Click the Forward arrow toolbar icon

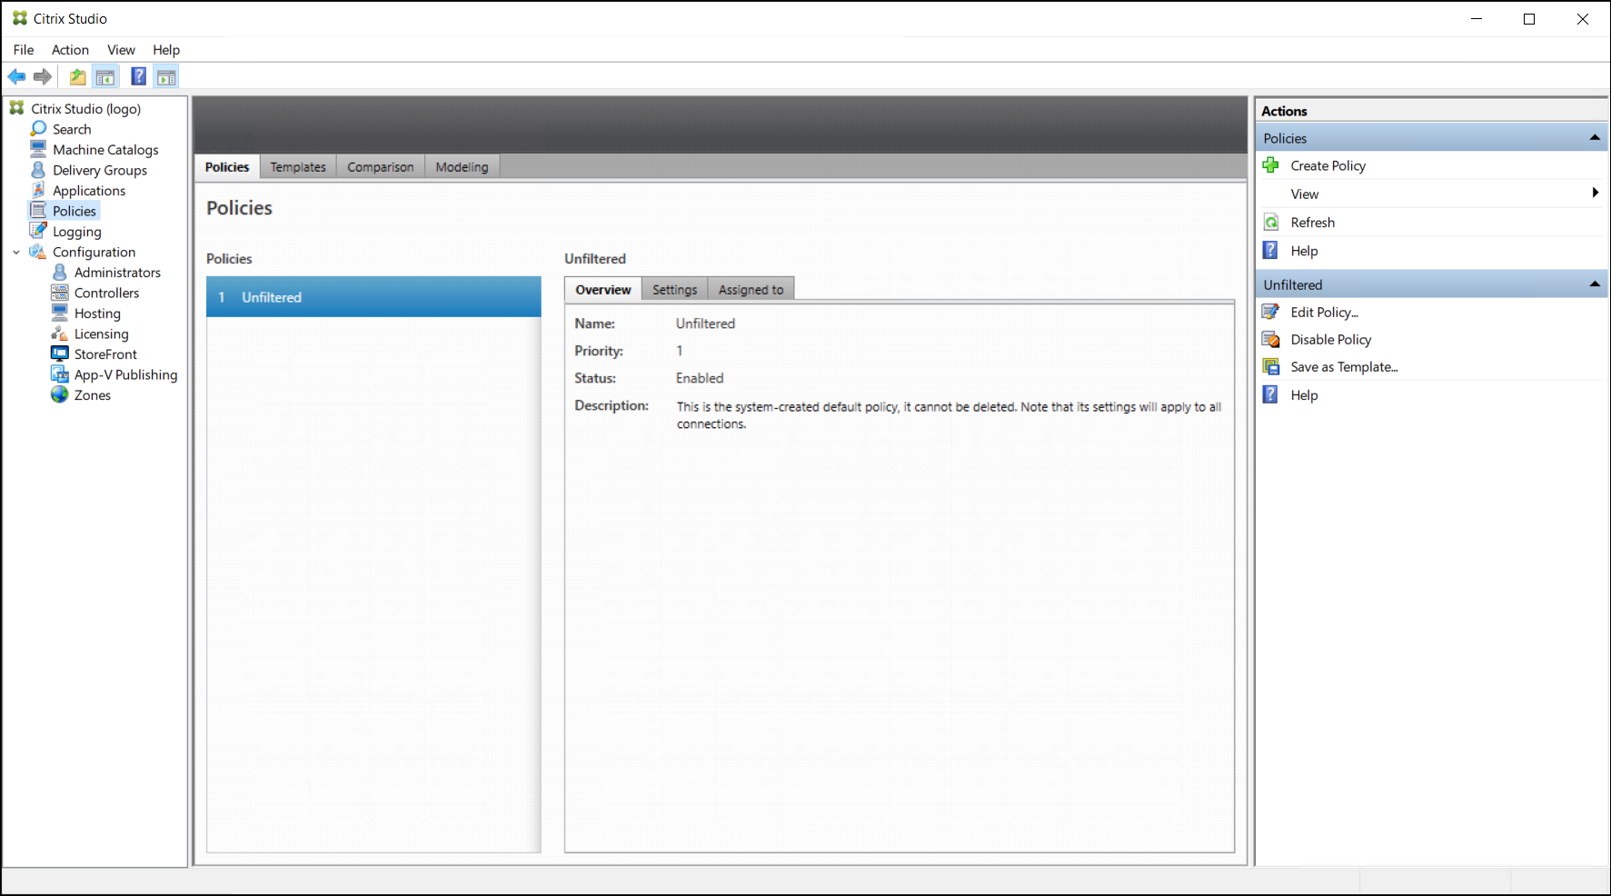tap(43, 77)
